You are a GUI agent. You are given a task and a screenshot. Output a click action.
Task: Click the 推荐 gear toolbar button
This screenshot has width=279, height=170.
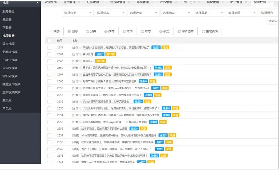[109, 31]
